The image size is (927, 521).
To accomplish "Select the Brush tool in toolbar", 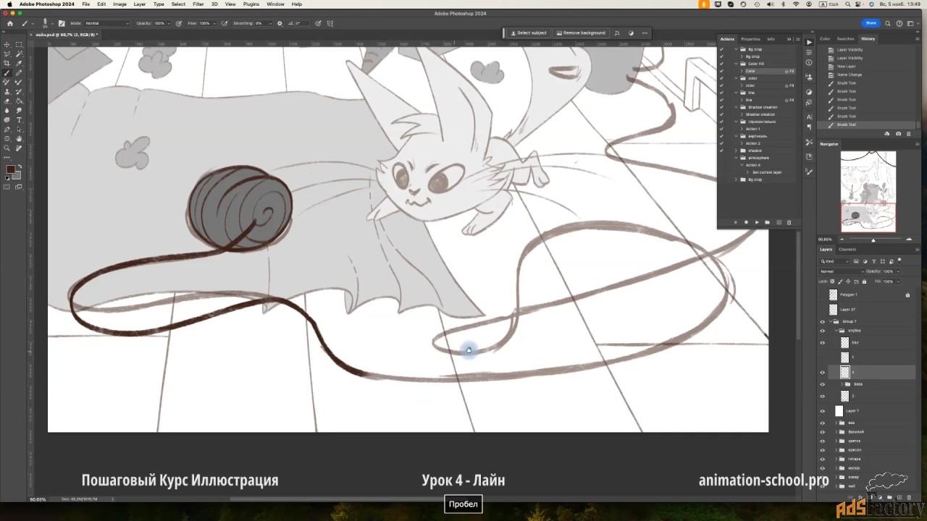I will [x=7, y=72].
